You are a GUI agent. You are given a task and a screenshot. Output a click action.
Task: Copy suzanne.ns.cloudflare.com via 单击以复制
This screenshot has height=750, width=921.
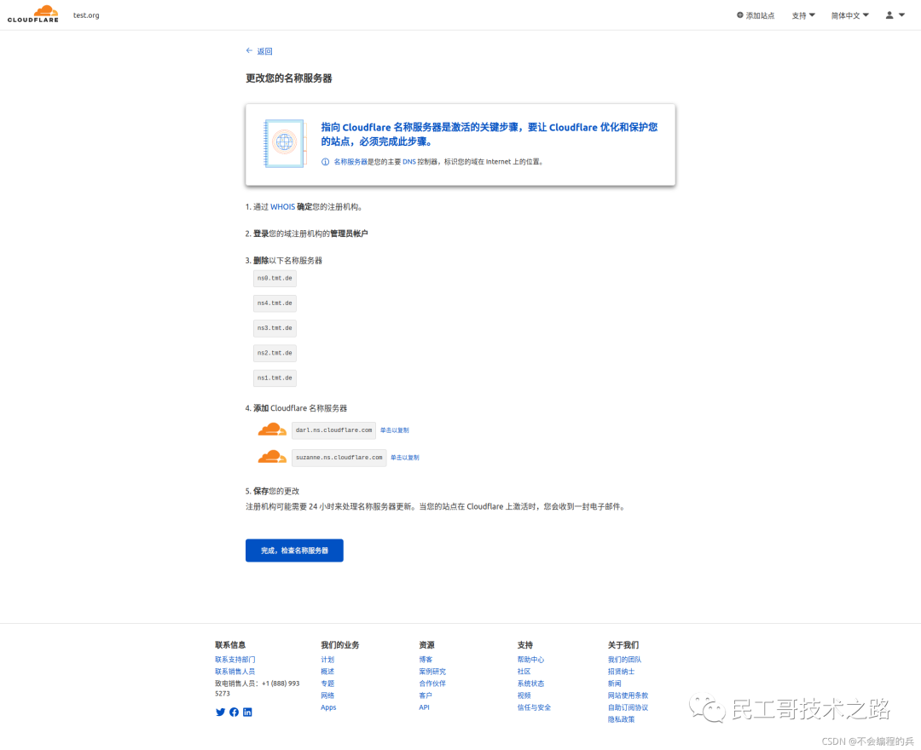tap(405, 458)
